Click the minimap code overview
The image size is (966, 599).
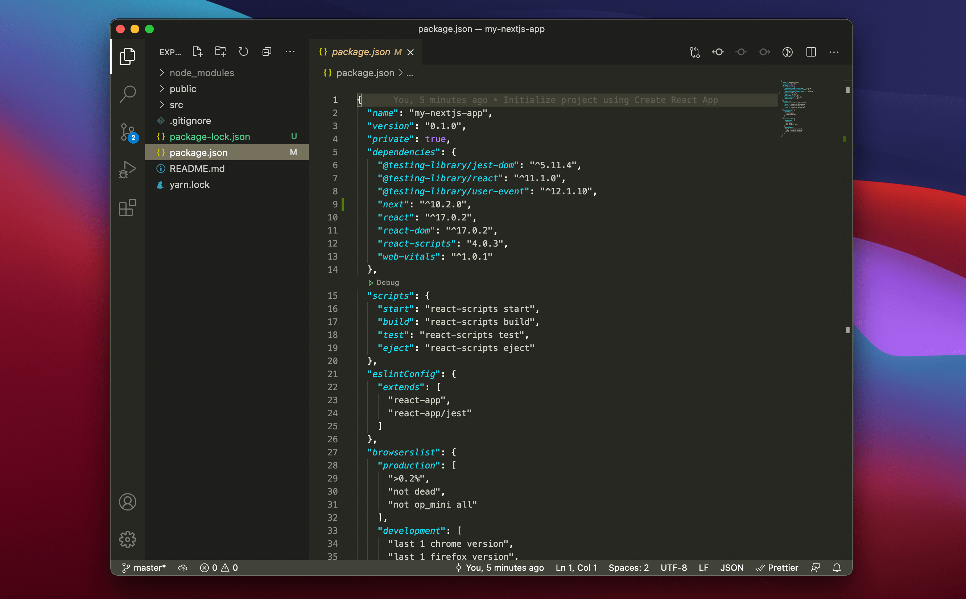click(x=796, y=107)
